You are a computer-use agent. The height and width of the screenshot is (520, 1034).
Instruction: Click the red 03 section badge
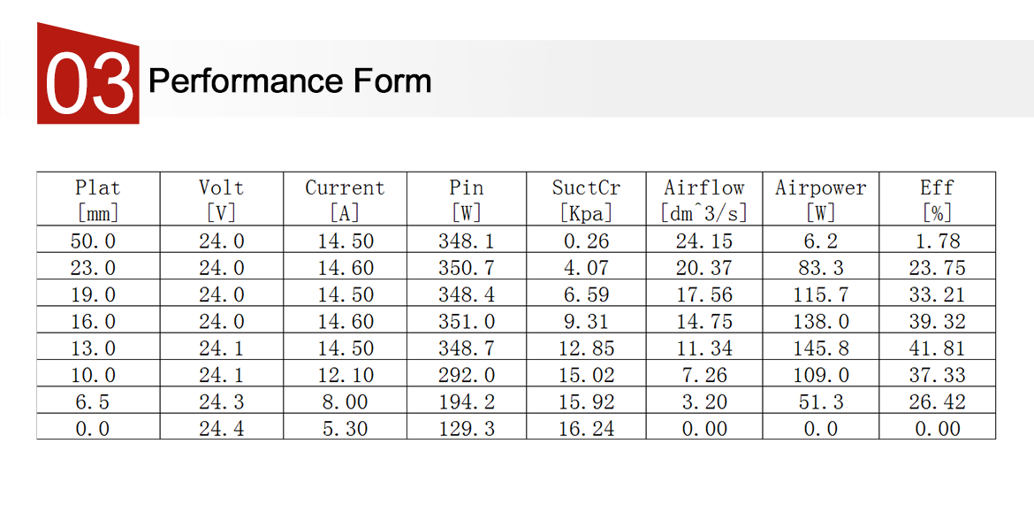coord(88,80)
